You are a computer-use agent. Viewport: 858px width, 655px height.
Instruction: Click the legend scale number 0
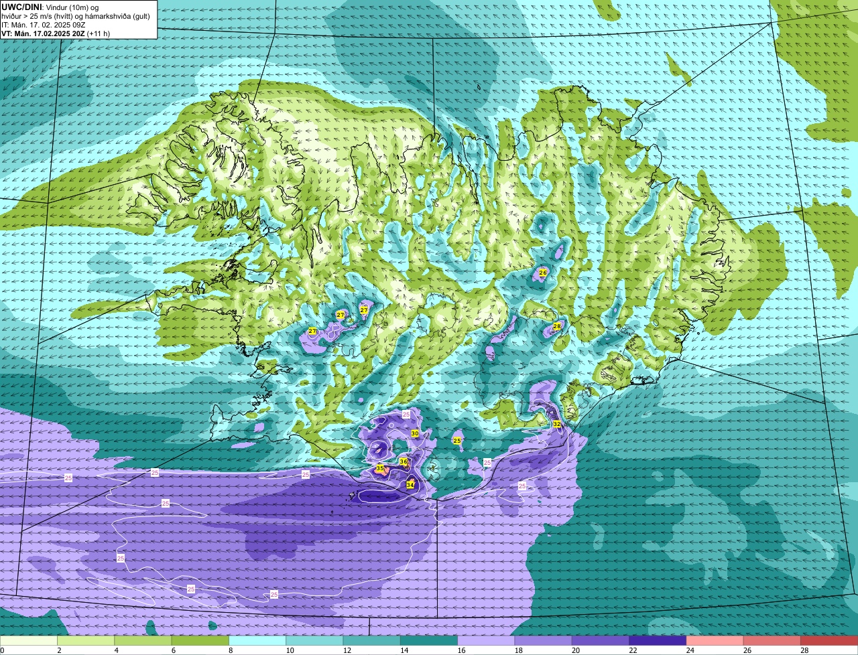pyautogui.click(x=2, y=650)
